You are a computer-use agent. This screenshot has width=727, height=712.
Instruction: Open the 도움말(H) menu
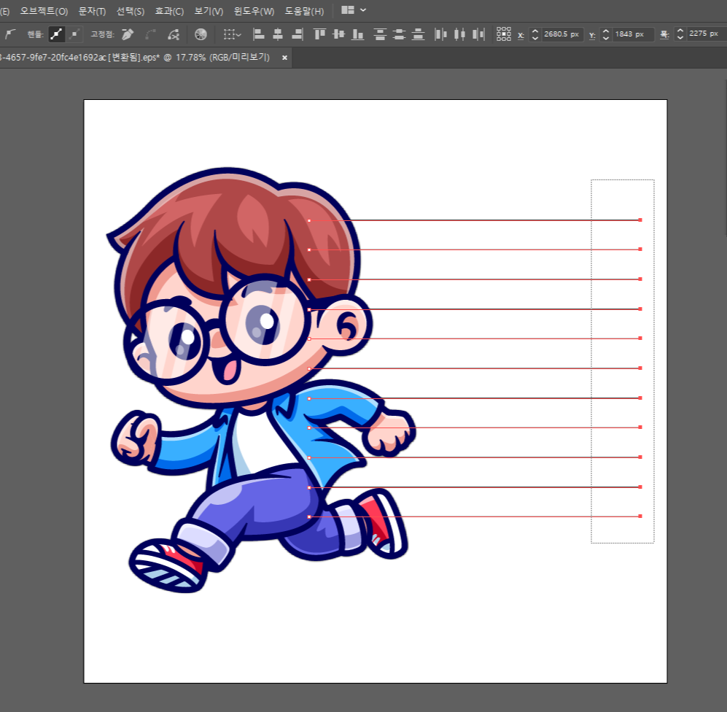click(x=304, y=11)
